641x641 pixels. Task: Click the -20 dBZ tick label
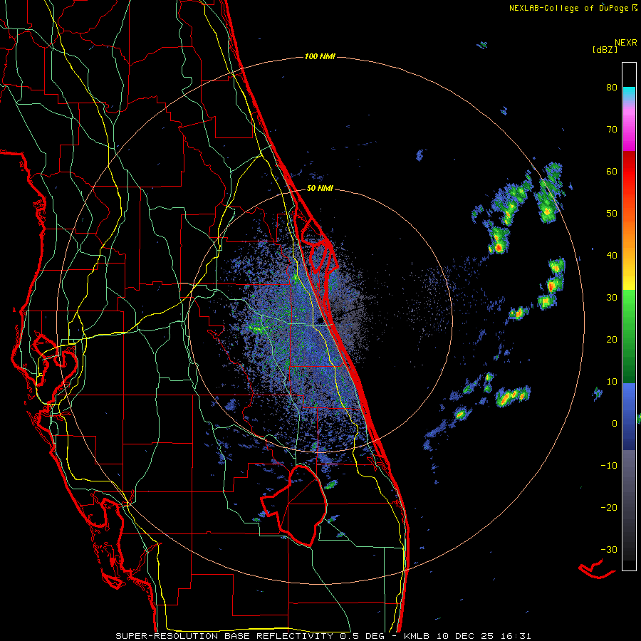(x=609, y=508)
